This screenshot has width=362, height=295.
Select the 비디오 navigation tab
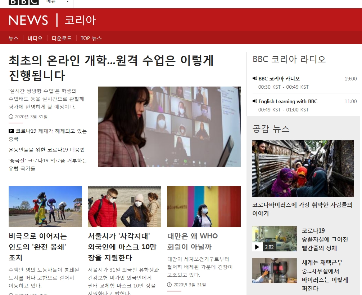tap(35, 38)
